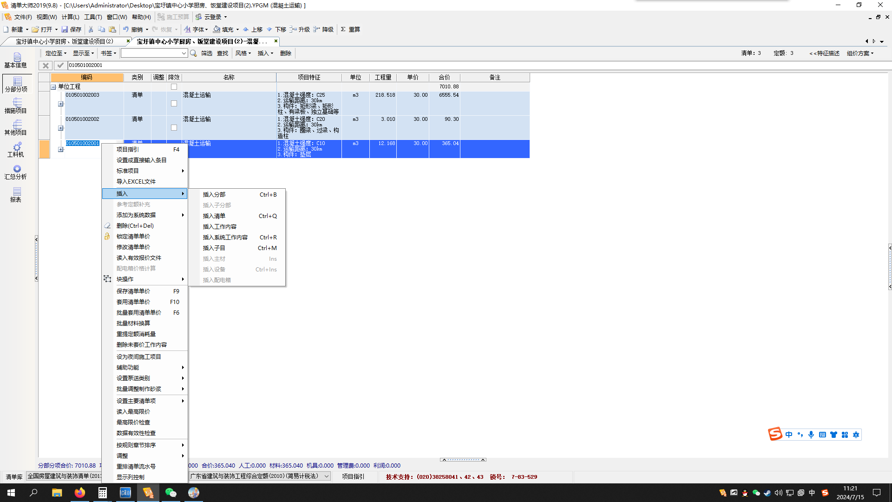Click the left sidebar collapse handle

tap(36, 259)
